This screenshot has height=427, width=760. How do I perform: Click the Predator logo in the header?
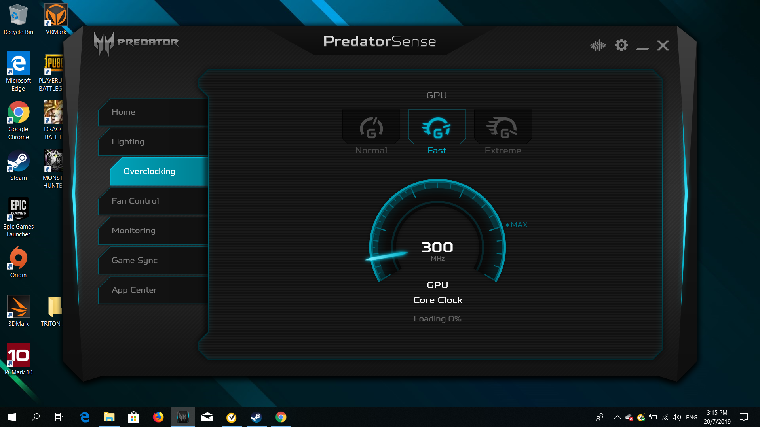click(x=136, y=43)
